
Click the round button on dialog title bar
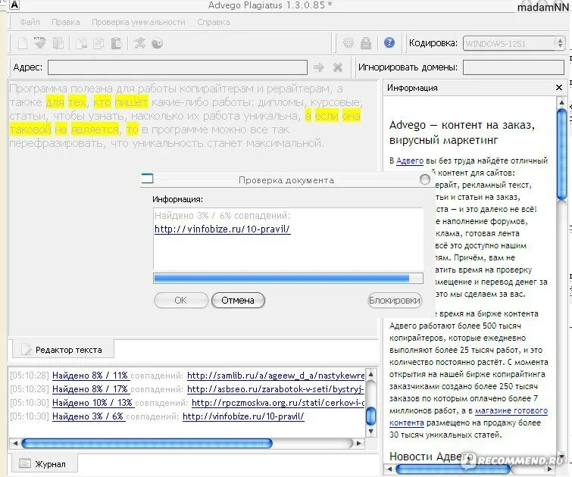click(x=424, y=179)
